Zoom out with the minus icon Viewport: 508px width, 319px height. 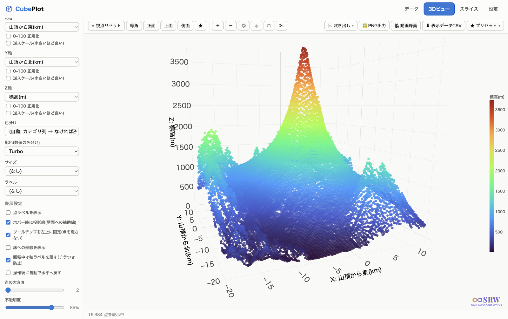(231, 26)
